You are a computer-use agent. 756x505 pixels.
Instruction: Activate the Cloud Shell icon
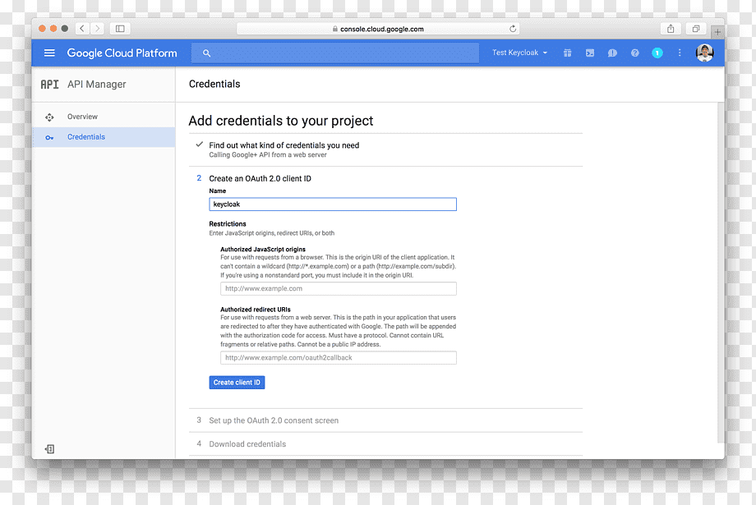[x=590, y=53]
